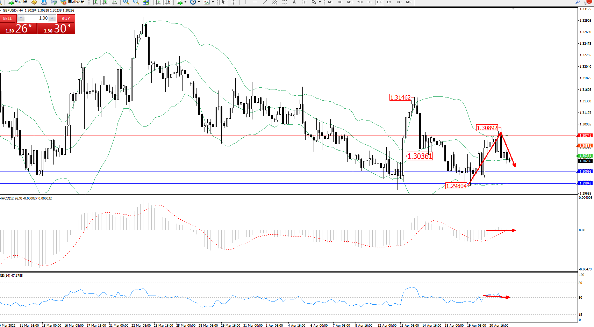Switch to the M15 timeframe

tap(350, 2)
